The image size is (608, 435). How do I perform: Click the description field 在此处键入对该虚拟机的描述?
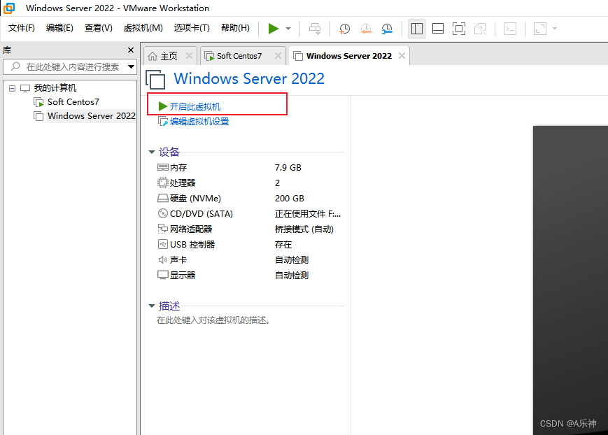[x=213, y=320]
